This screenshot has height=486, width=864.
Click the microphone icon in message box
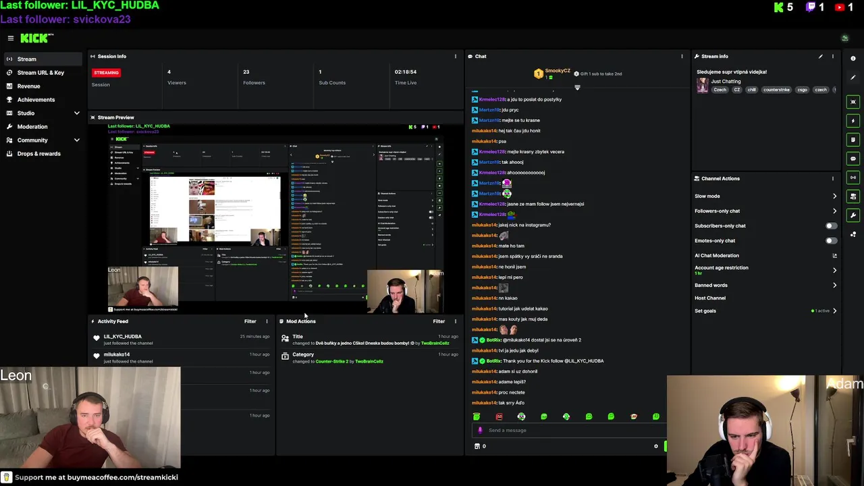pos(480,430)
